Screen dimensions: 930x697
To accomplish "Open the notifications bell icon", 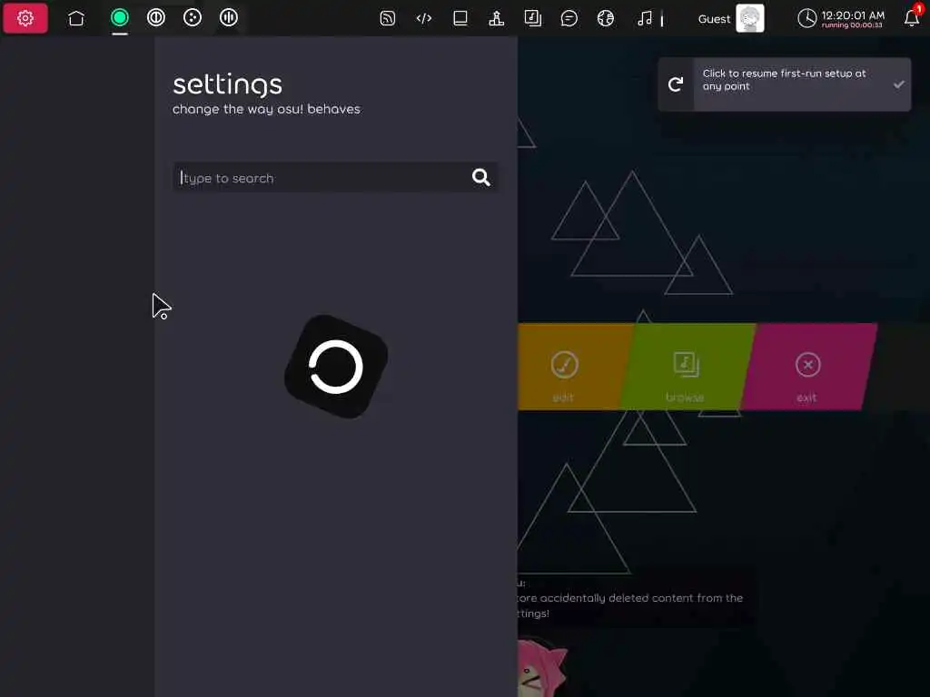I will coord(912,18).
